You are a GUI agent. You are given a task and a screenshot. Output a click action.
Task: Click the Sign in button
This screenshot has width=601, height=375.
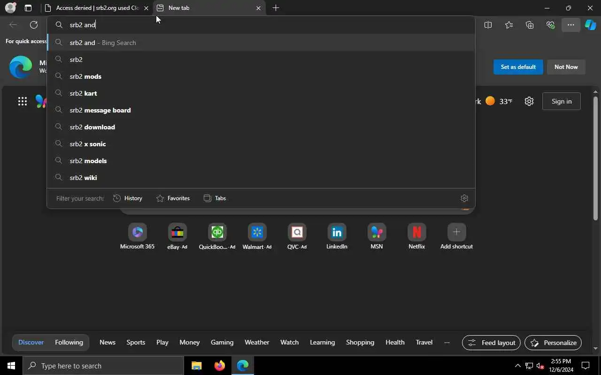click(562, 101)
